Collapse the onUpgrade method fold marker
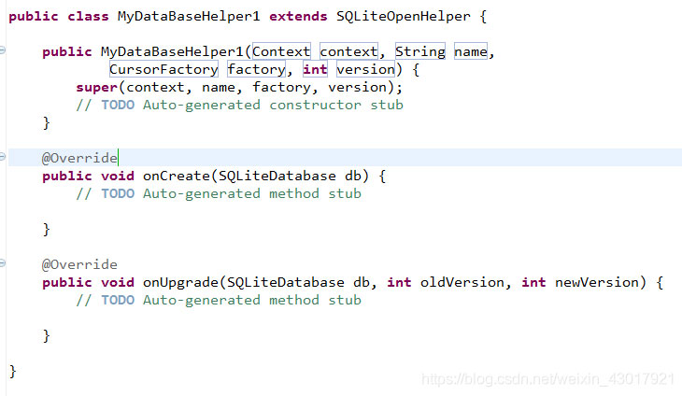682x396 pixels. click(x=2, y=263)
